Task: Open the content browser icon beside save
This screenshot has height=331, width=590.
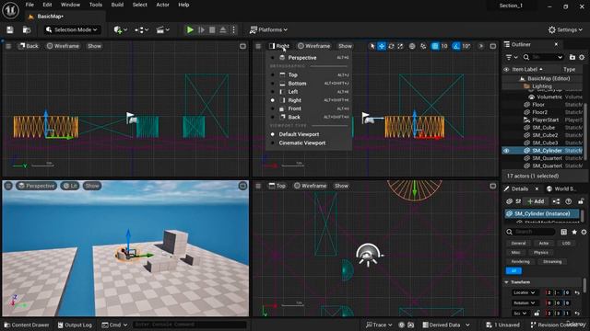Action: click(27, 29)
